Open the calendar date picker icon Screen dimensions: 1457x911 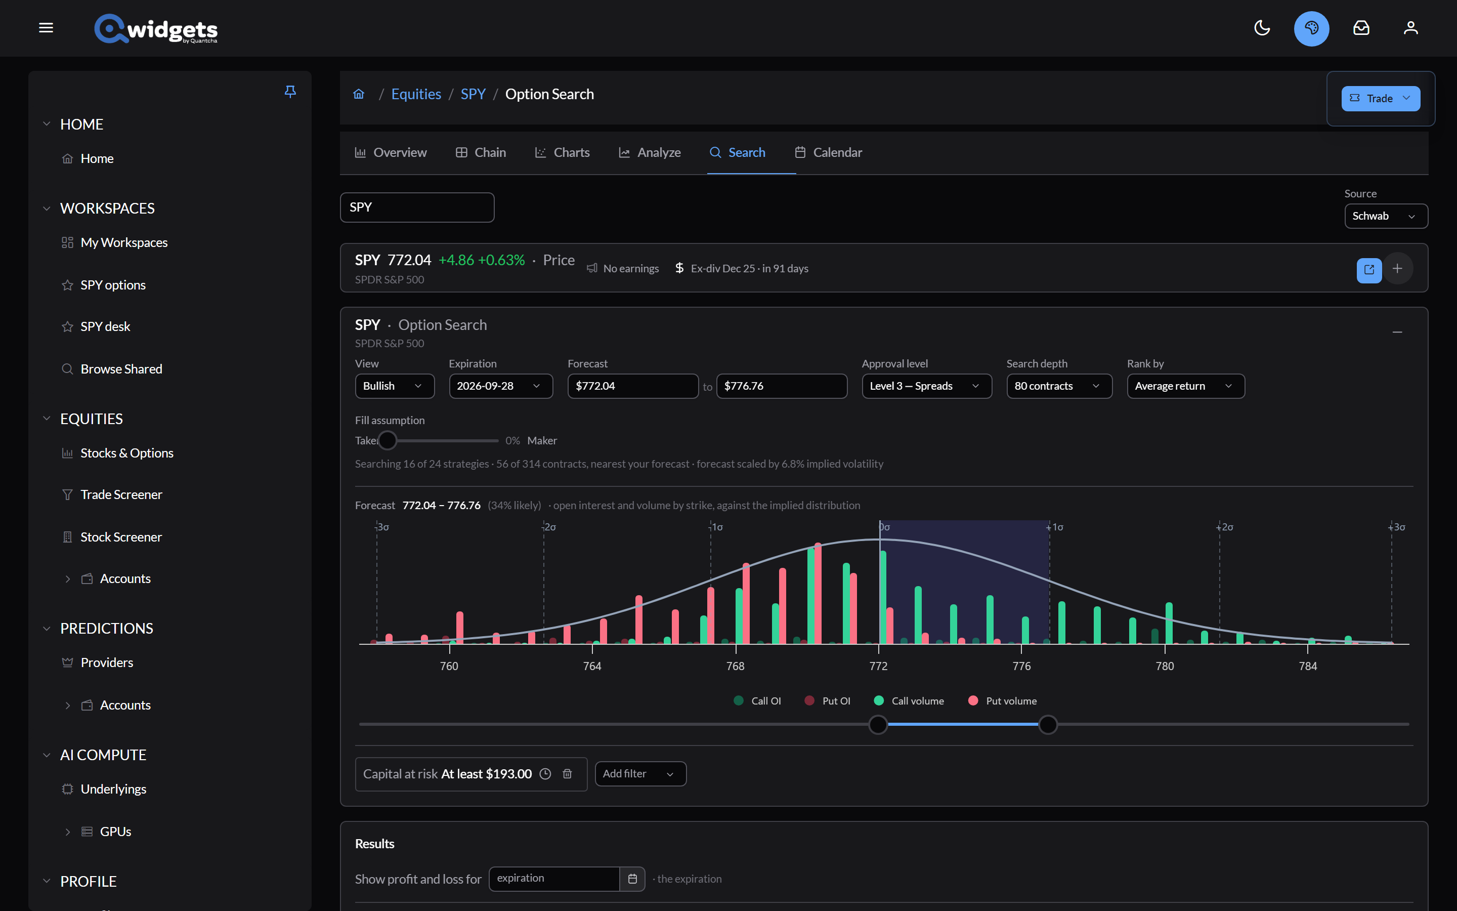pyautogui.click(x=632, y=879)
